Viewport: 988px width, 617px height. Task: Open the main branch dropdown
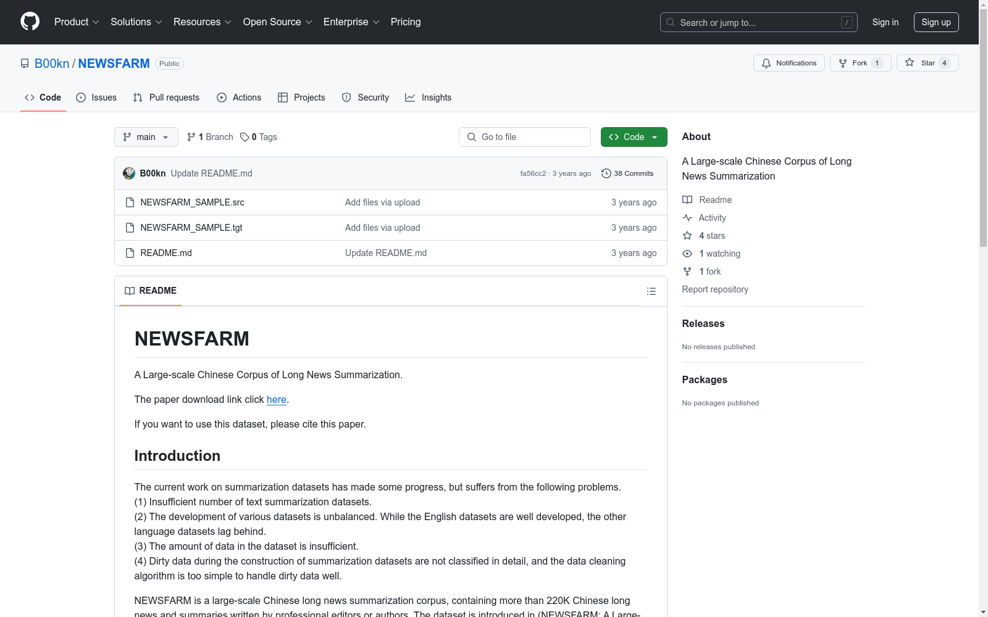coord(146,137)
